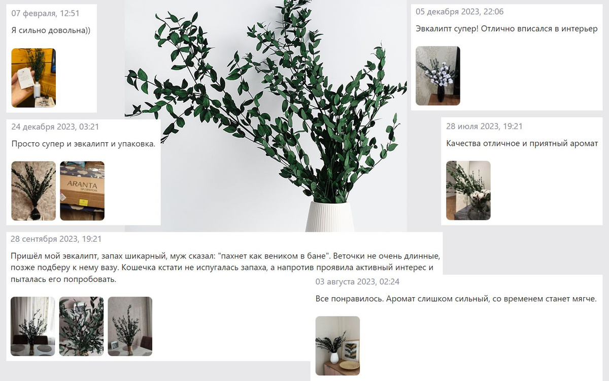Screen dimensions: 609x381
Task: Click the date 03 августа 2023, 02:24
Action: click(358, 281)
